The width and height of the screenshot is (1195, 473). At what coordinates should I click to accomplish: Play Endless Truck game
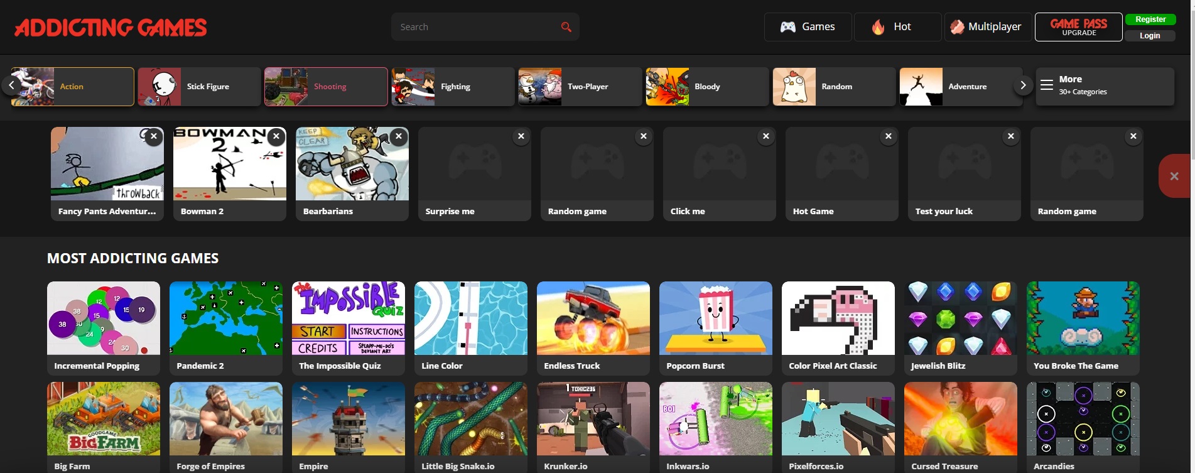coord(593,328)
